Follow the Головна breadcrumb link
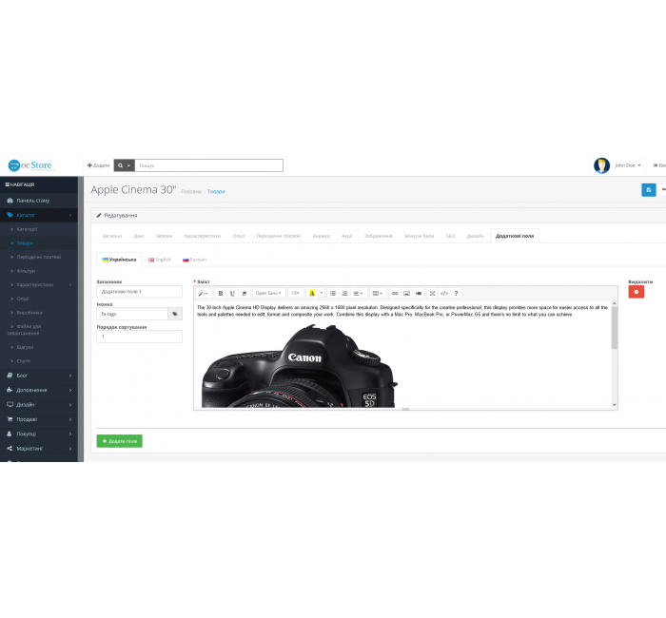The height and width of the screenshot is (618, 666). pyautogui.click(x=191, y=192)
